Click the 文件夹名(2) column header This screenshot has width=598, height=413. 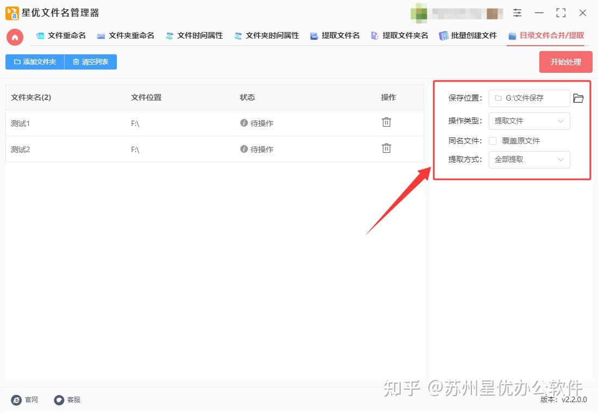click(x=31, y=98)
